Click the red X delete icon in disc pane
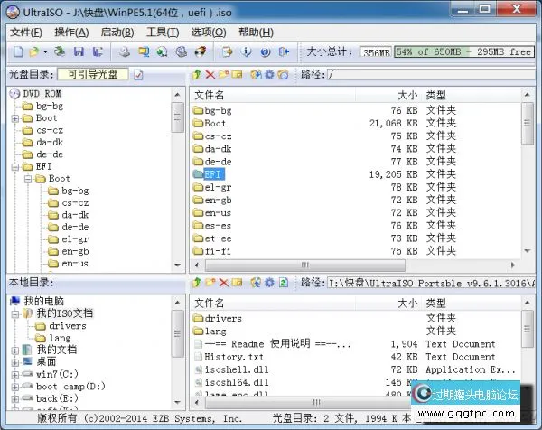The height and width of the screenshot is (430, 542). (210, 74)
